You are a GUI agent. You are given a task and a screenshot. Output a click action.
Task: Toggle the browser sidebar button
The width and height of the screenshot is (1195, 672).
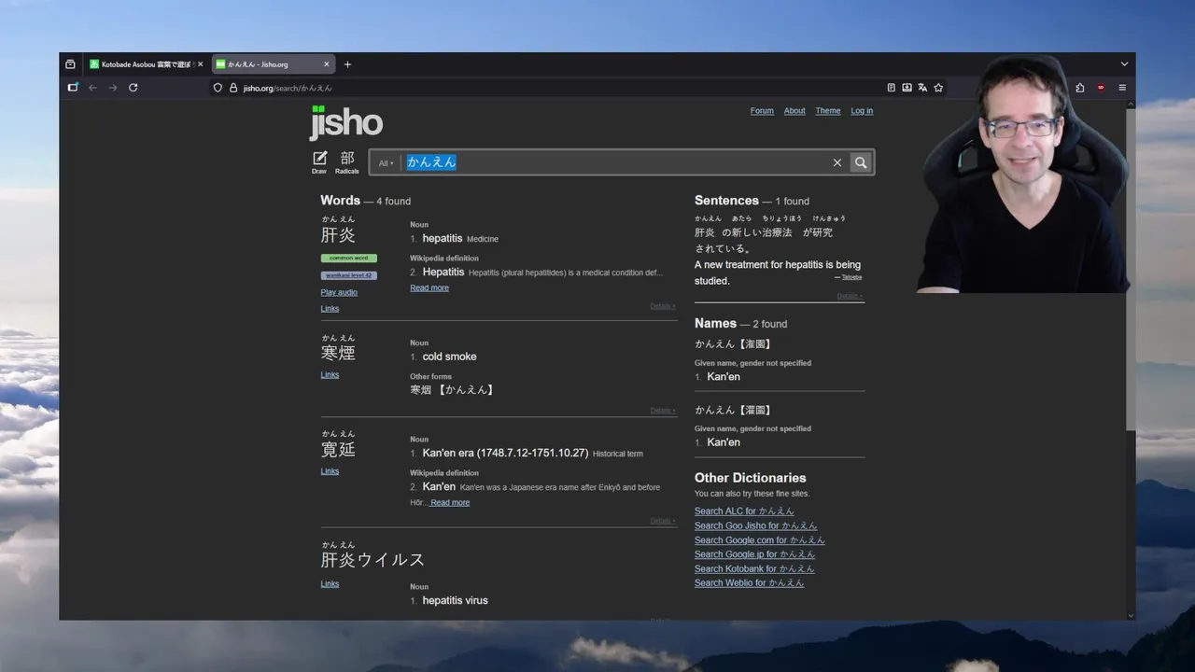(x=73, y=88)
